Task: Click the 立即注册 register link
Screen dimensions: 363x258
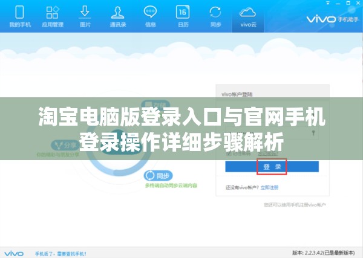Action: (x=269, y=187)
